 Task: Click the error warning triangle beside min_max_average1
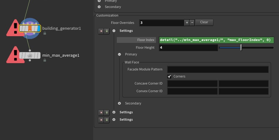point(15,55)
